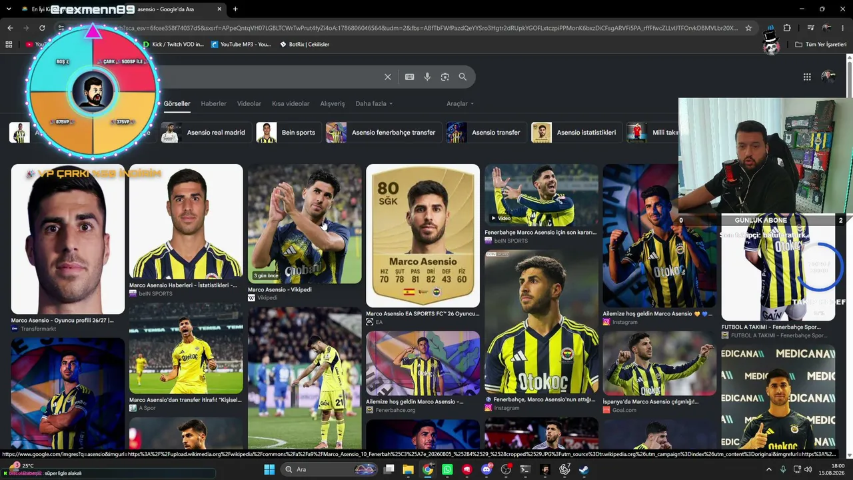
Task: Select the Bein sports suggestion chip
Action: (x=288, y=133)
